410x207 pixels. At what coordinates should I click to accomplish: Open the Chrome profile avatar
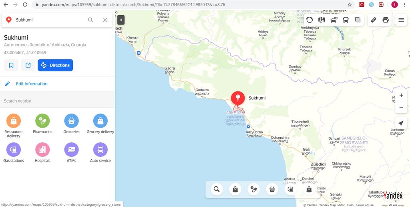394,4
